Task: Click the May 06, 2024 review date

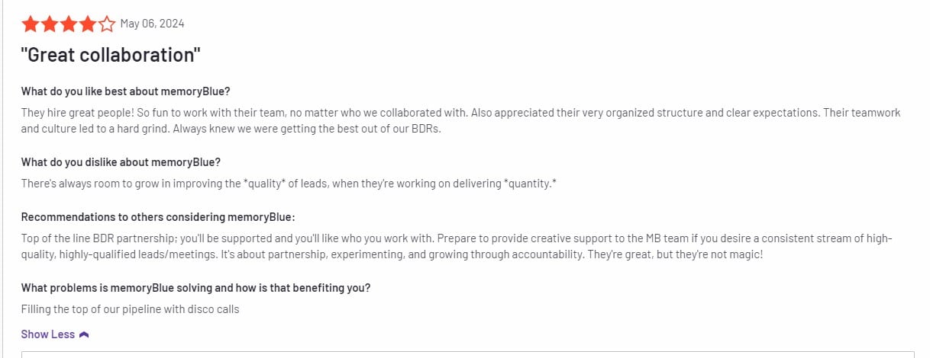Action: (x=152, y=24)
